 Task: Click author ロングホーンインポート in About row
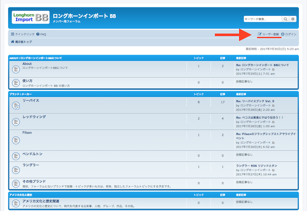255,69
